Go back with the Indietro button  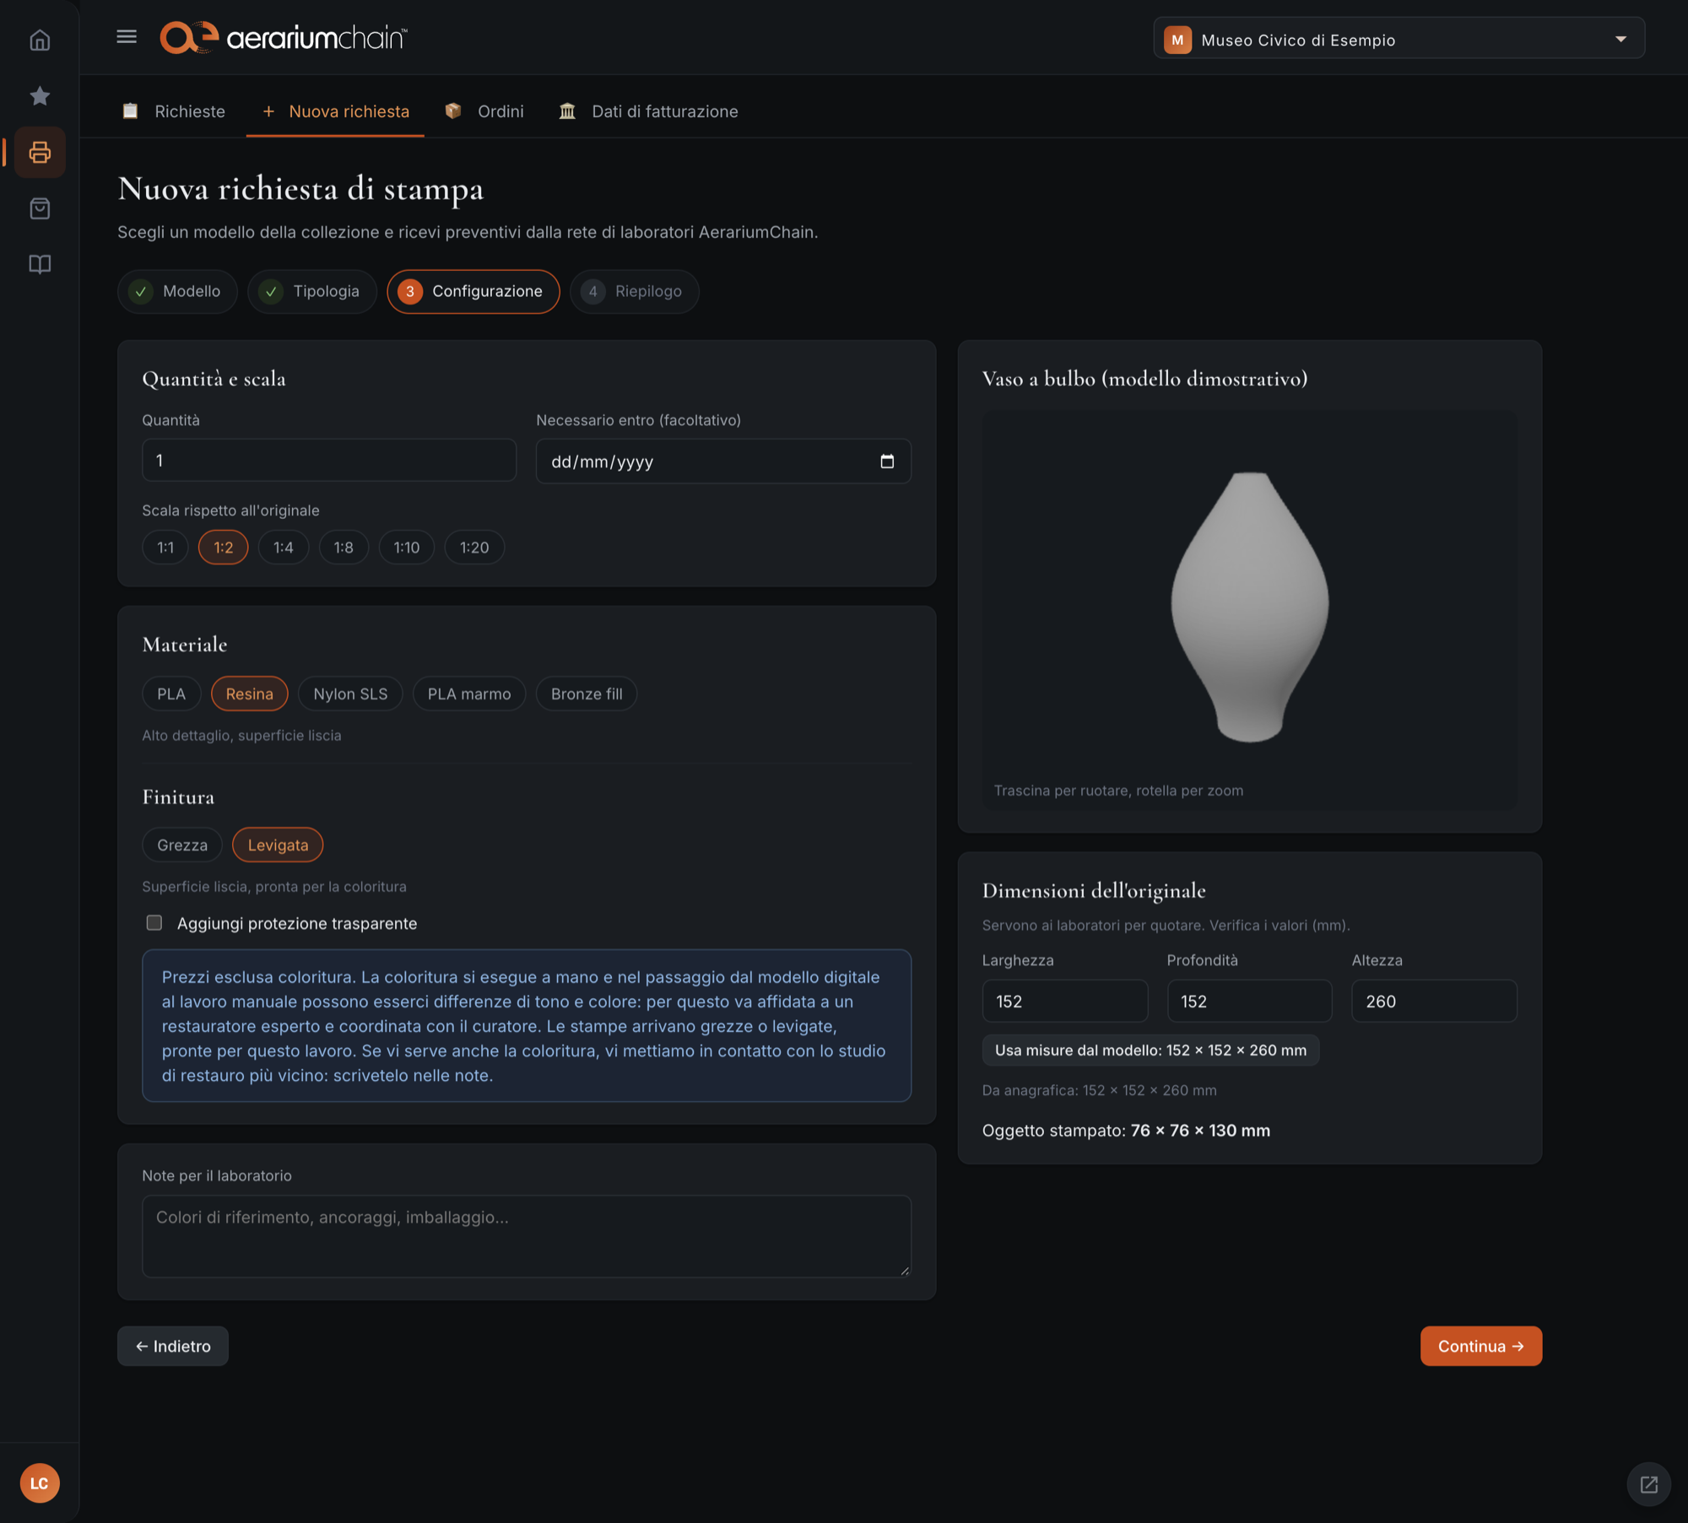pos(173,1346)
